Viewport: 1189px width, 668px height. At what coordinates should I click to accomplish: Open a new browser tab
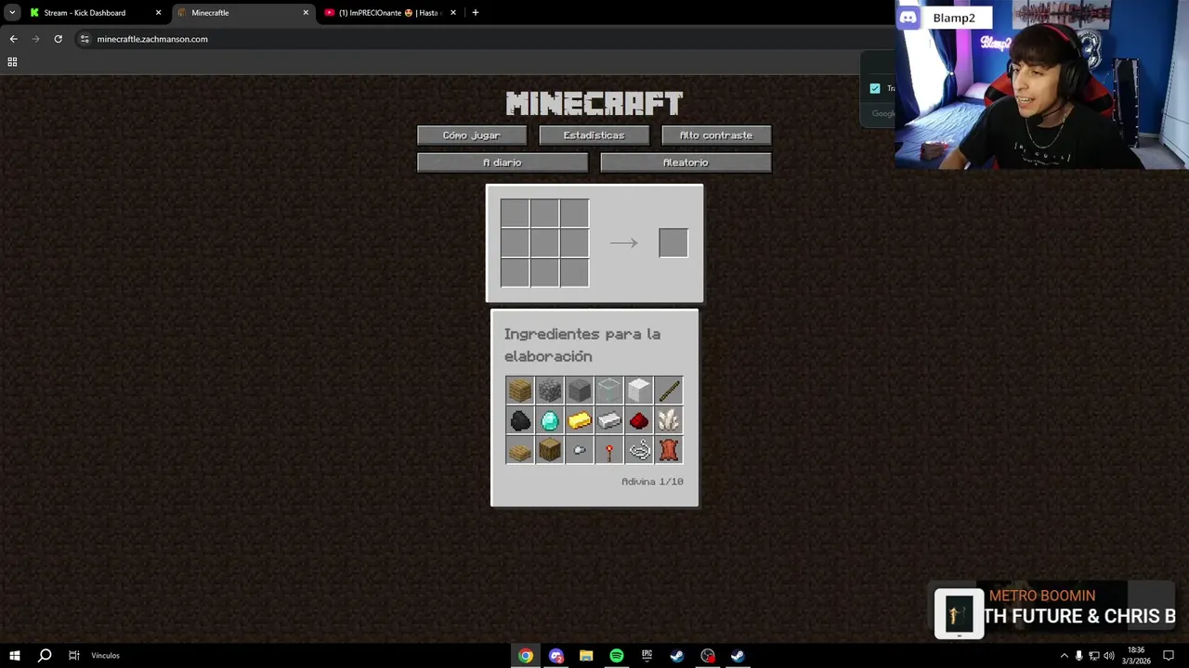pyautogui.click(x=476, y=13)
